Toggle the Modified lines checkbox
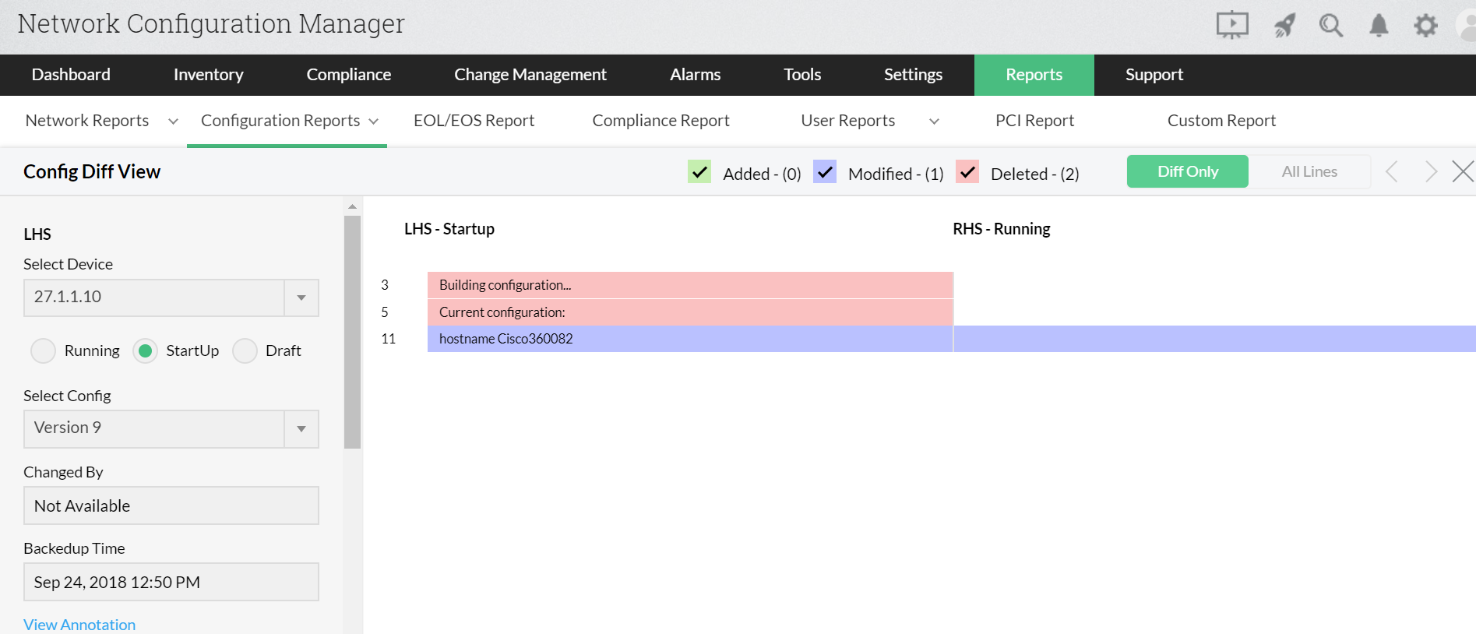Image resolution: width=1476 pixels, height=634 pixels. [825, 172]
